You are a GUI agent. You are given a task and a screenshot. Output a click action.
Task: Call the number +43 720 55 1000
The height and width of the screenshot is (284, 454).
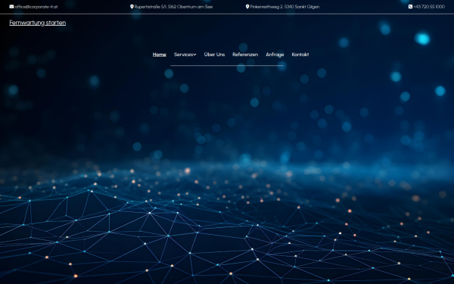tap(429, 6)
